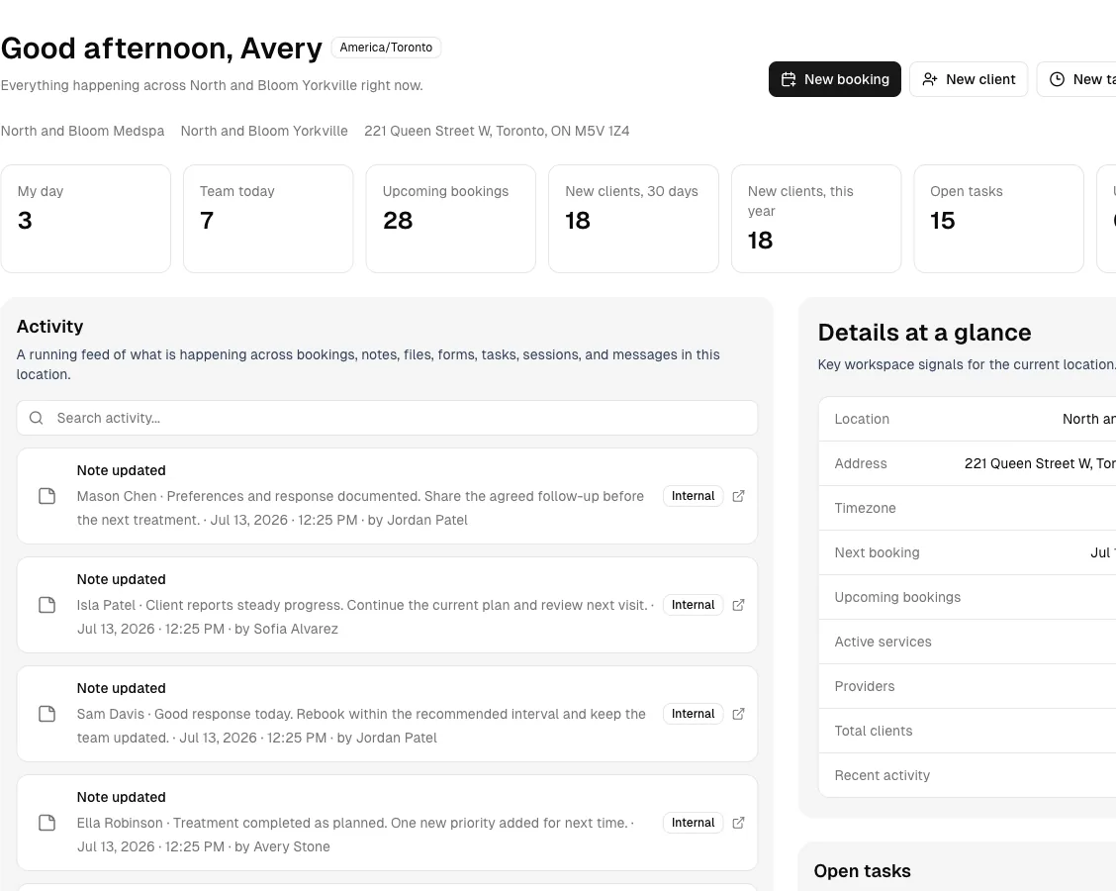The height and width of the screenshot is (891, 1116).
Task: Click Note updated title on Isla Patel entry
Action: coord(121,580)
